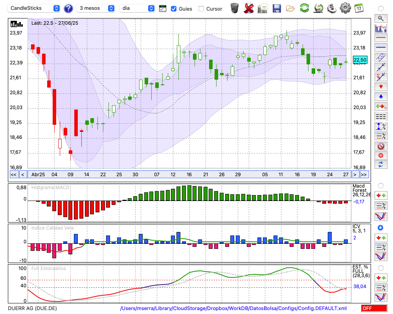Image resolution: width=393 pixels, height=314 pixels.
Task: Click the percent lines button beside the MACD panel
Action: pyautogui.click(x=381, y=206)
